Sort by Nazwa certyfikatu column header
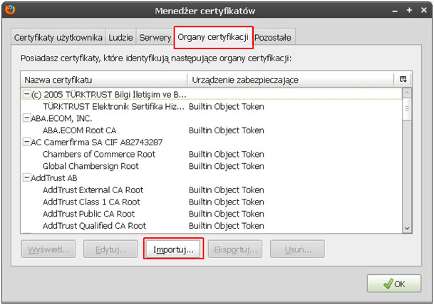The height and width of the screenshot is (305, 434). (104, 80)
